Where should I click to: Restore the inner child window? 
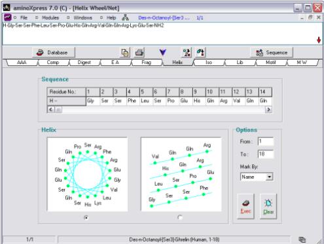pos(310,18)
